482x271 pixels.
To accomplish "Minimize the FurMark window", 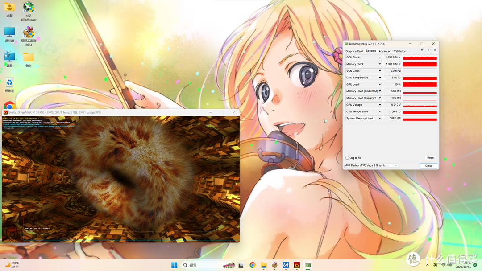I will [x=211, y=112].
